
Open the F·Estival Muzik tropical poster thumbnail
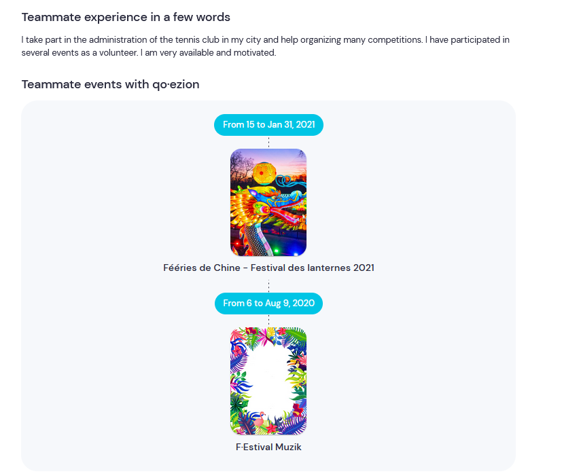pyautogui.click(x=268, y=381)
